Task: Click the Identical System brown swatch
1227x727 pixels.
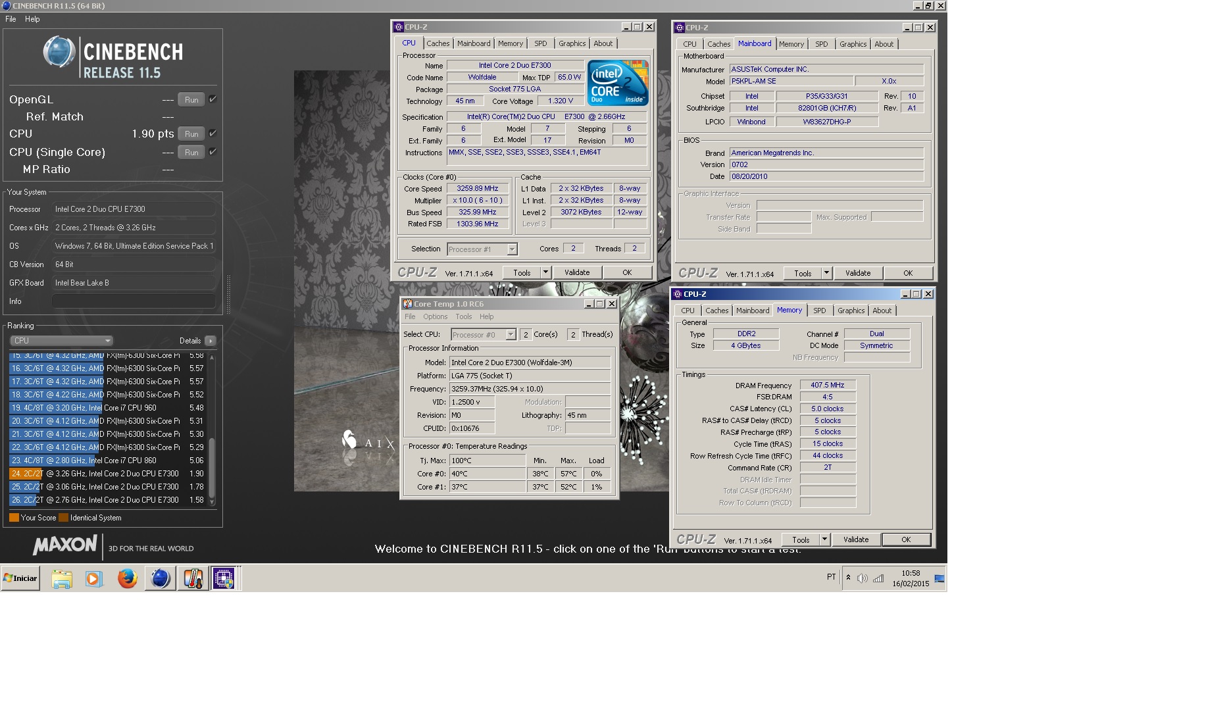Action: (63, 518)
